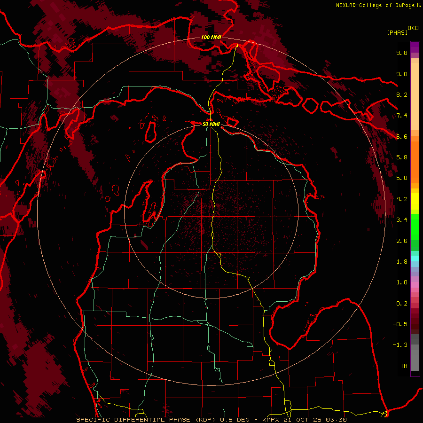
Task: Click the TH threshold label
Action: tap(404, 366)
